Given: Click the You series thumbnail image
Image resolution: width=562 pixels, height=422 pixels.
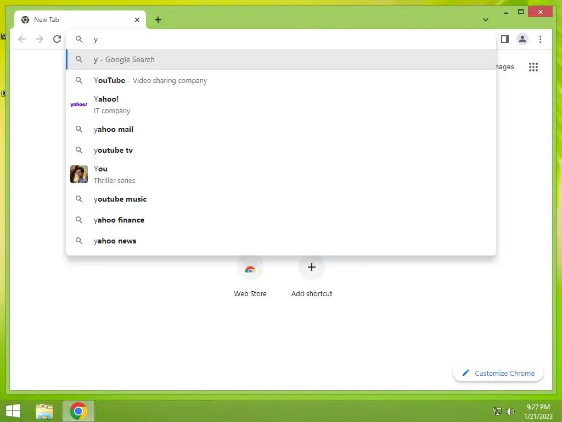Looking at the screenshot, I should tap(79, 174).
